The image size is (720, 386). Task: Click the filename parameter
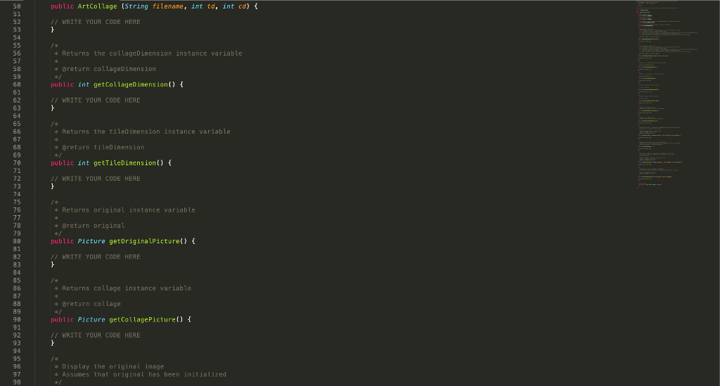pyautogui.click(x=167, y=6)
